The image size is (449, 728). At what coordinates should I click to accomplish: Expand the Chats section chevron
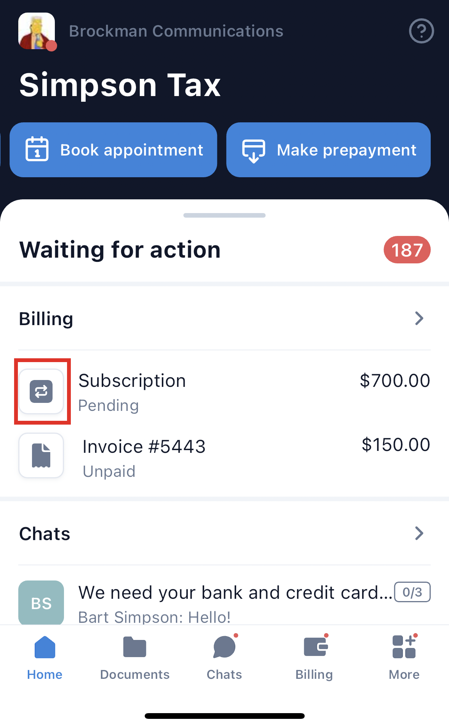pyautogui.click(x=419, y=534)
